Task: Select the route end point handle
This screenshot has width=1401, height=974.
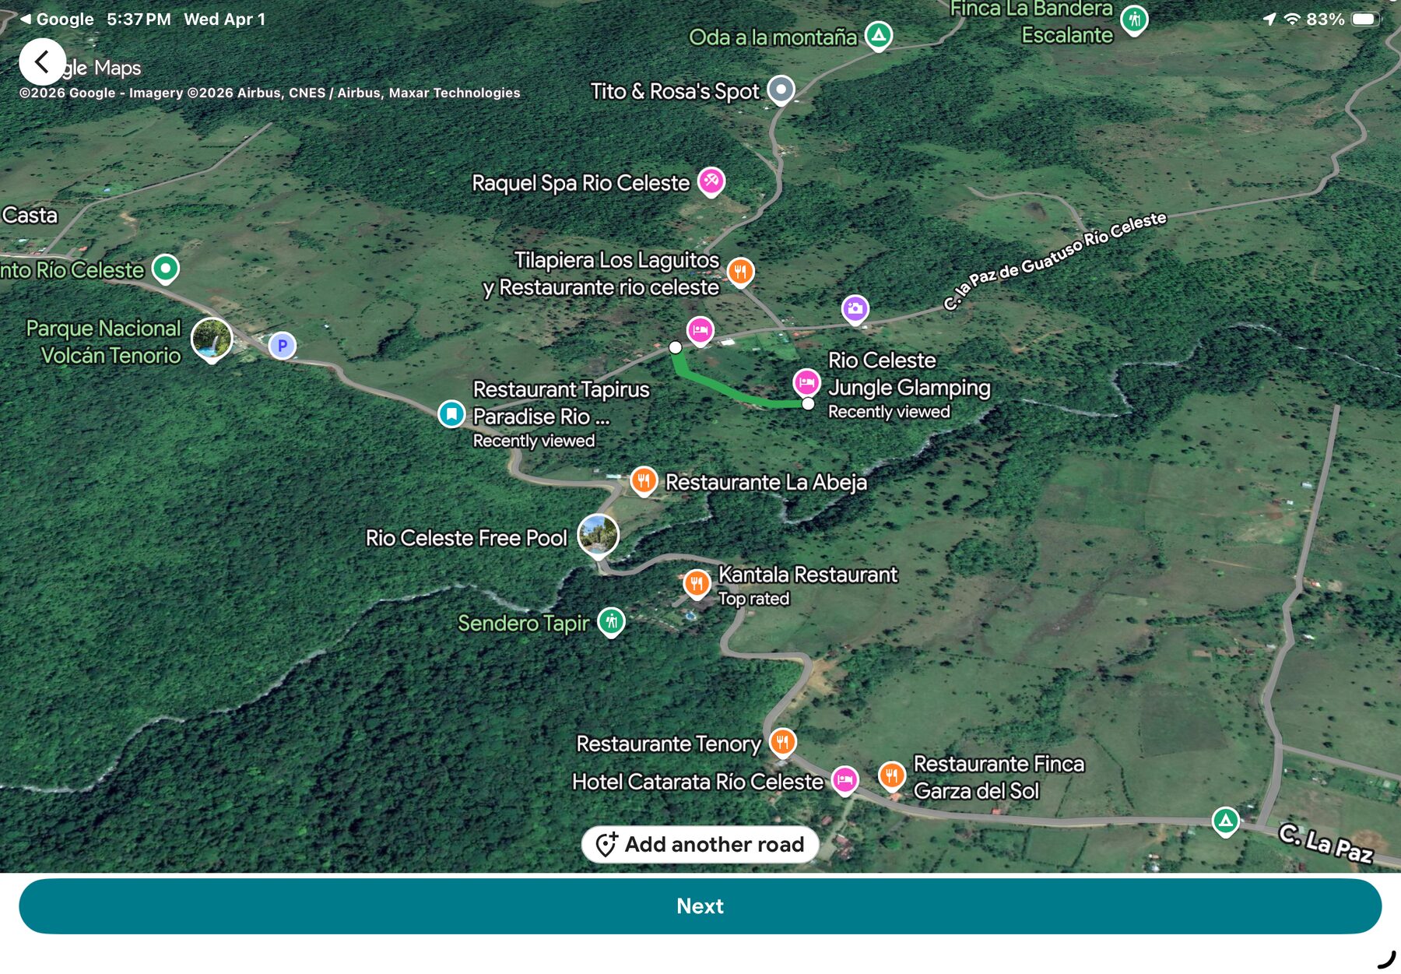Action: coord(808,404)
